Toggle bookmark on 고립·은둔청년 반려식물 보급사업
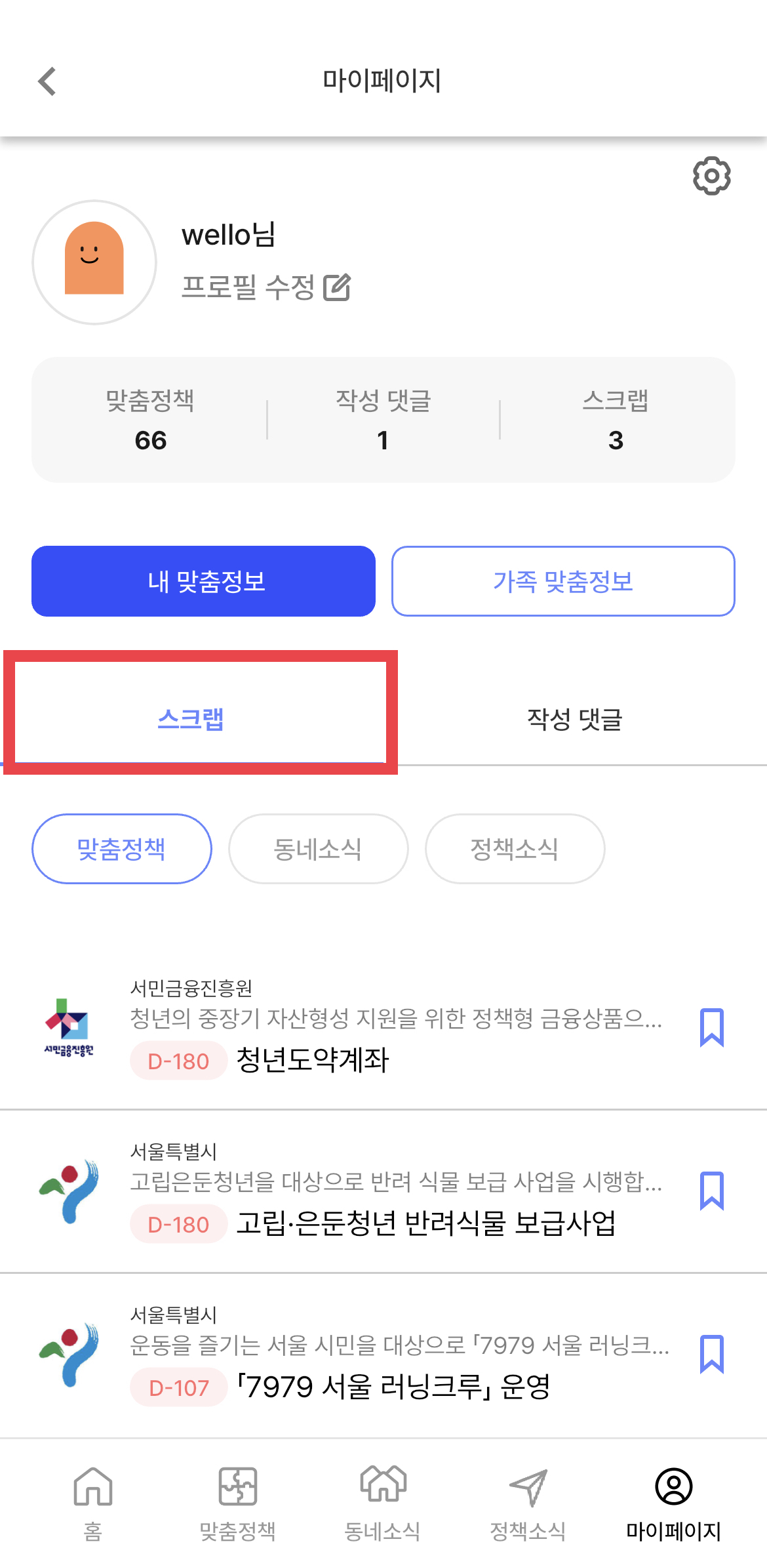 point(711,1191)
